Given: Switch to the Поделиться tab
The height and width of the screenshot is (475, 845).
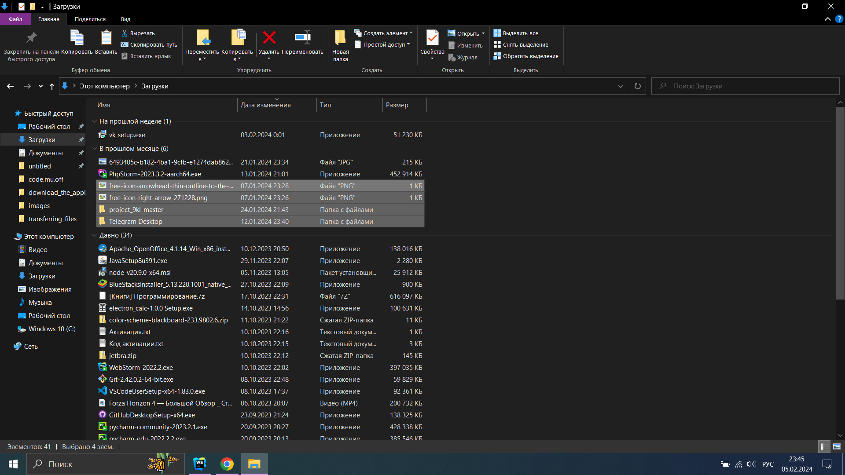Looking at the screenshot, I should point(90,19).
